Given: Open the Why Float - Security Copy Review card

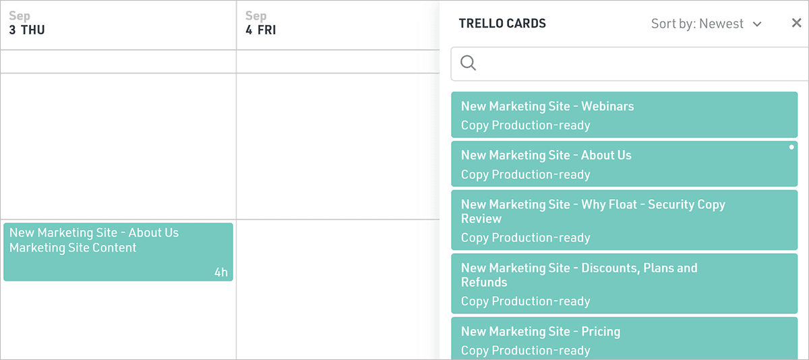Looking at the screenshot, I should point(624,221).
